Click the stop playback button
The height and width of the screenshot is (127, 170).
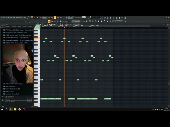[x=38, y=18]
